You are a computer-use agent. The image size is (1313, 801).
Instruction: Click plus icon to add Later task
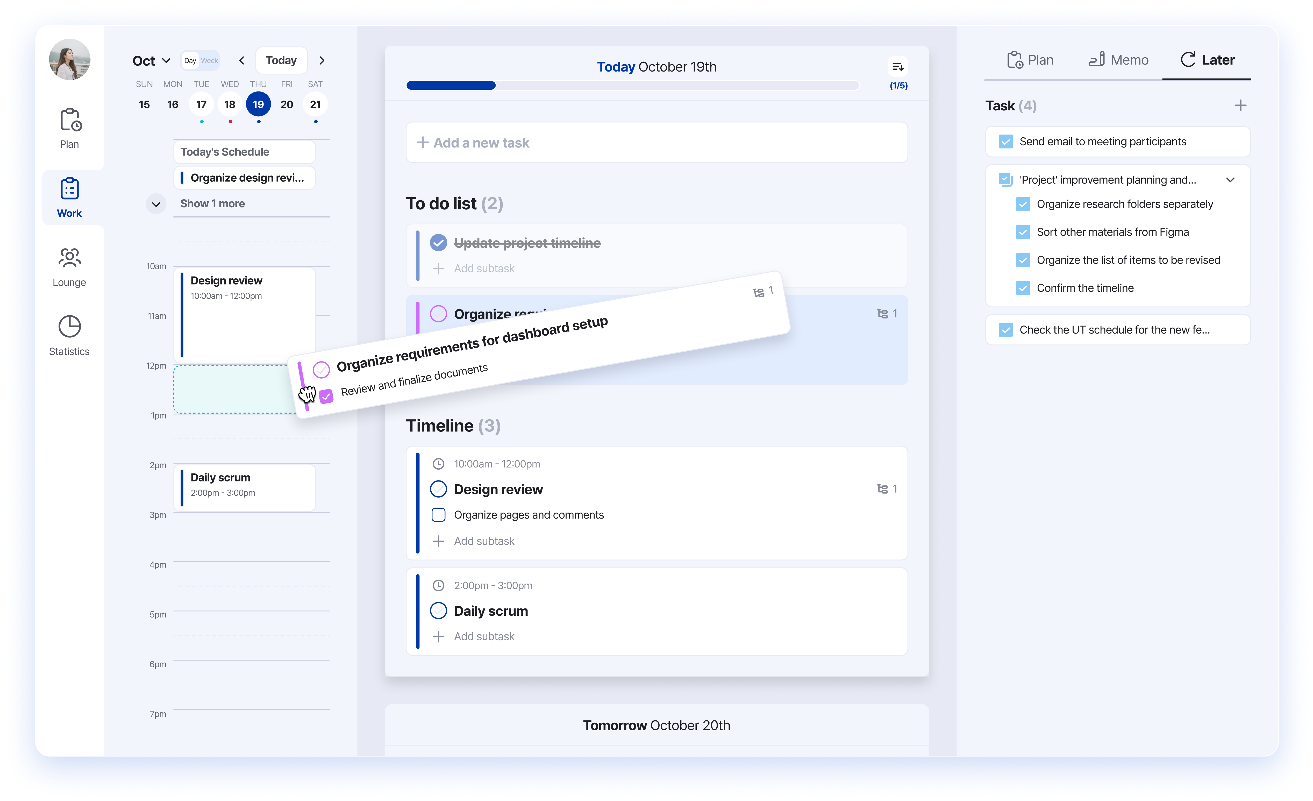coord(1240,105)
